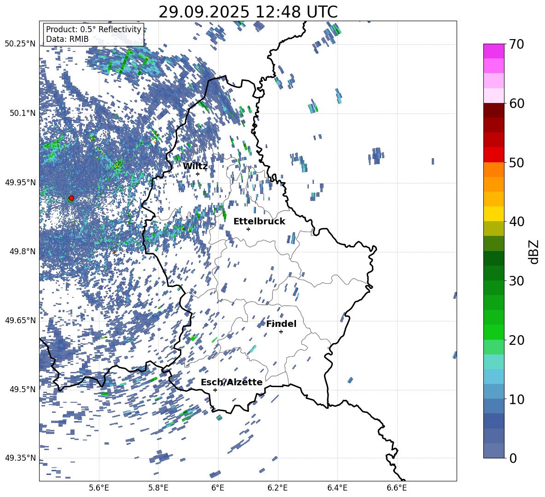Select the Esch/Alzette city label
The image size is (545, 497).
coord(232,382)
